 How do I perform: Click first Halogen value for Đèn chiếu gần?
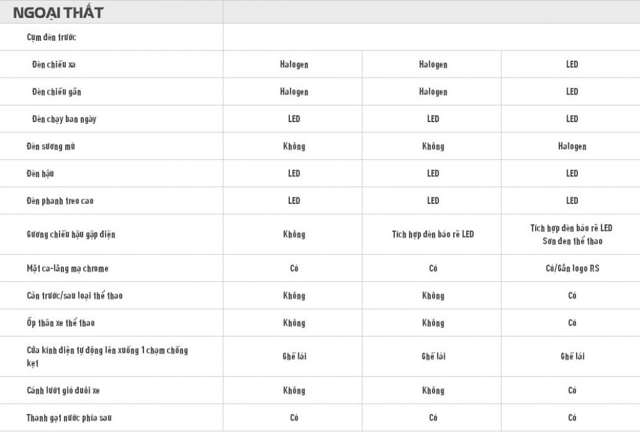coord(294,92)
